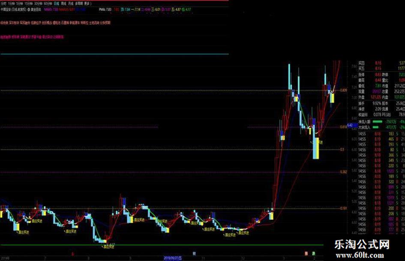This screenshot has width=405, height=261.
Task: Click the circle icon beside 黄金回调 indicator
Action: click(29, 9)
